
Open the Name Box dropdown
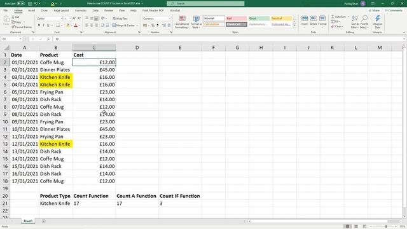[x=20, y=39]
